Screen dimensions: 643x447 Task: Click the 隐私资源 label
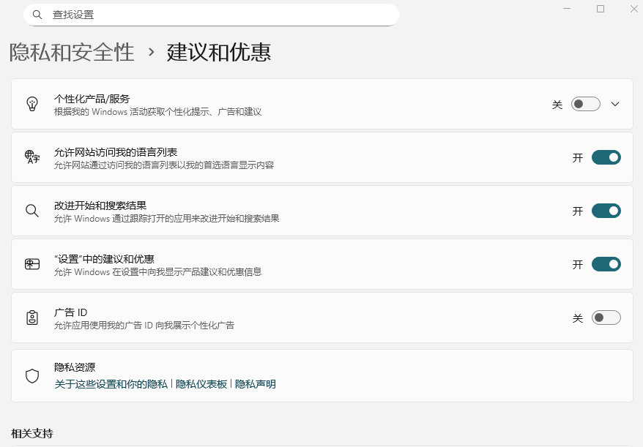click(x=75, y=367)
